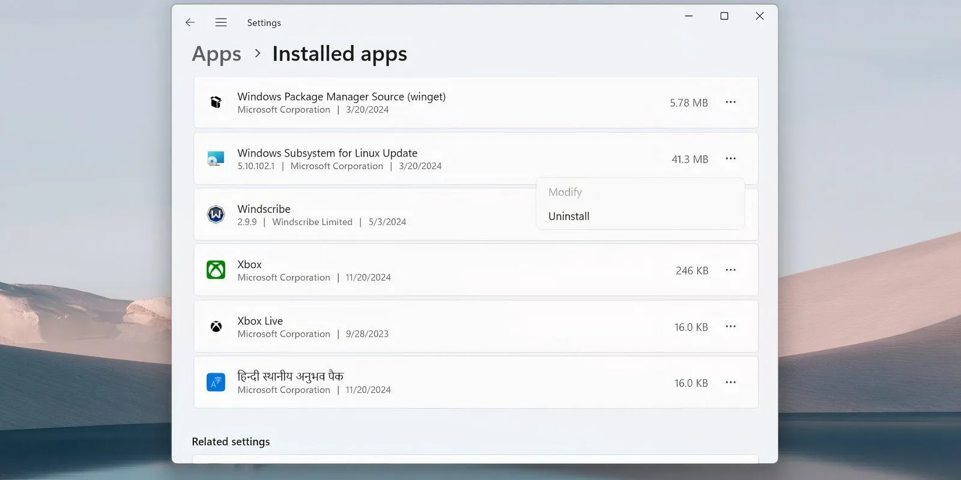Open more options for Windows Package Manager Source
The width and height of the screenshot is (961, 480).
click(x=730, y=102)
